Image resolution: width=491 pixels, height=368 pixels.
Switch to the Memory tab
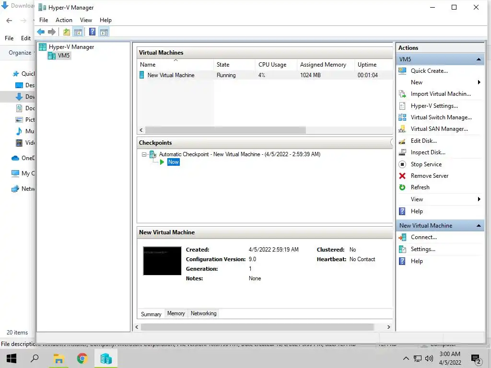click(176, 313)
